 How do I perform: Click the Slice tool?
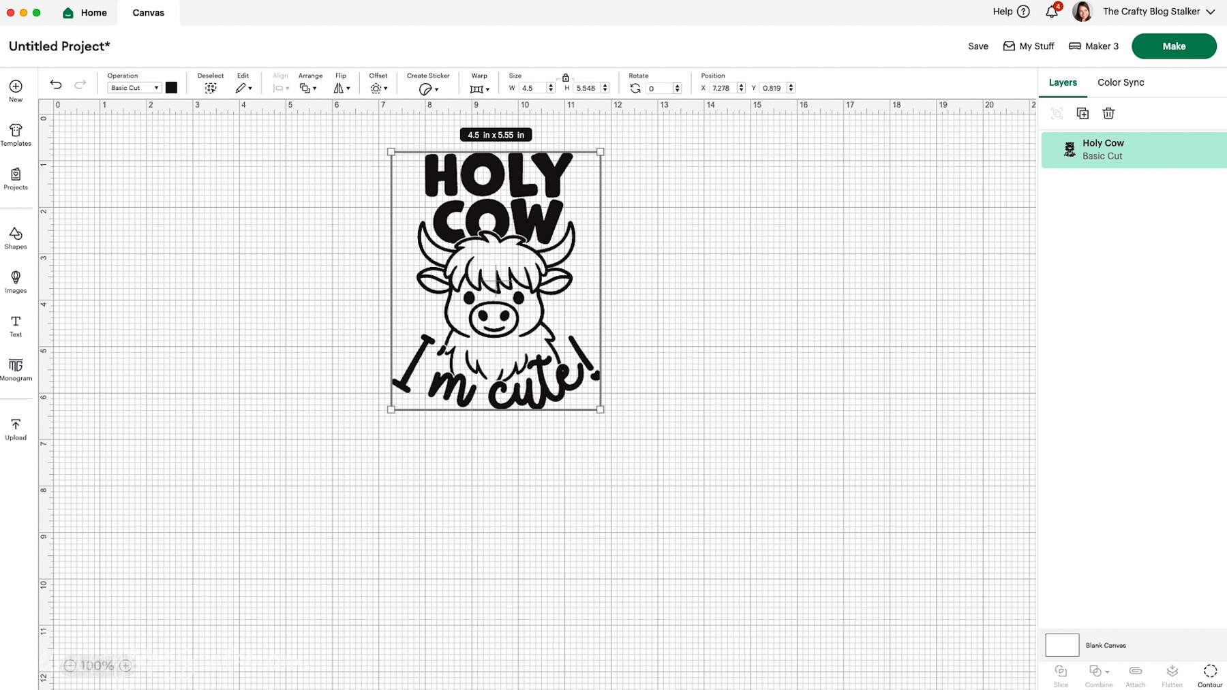pos(1061,676)
